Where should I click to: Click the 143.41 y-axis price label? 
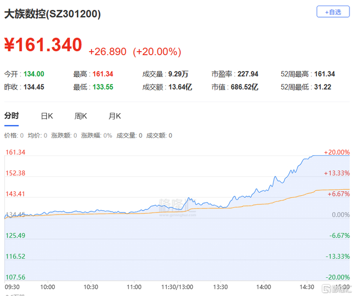coord(15,194)
